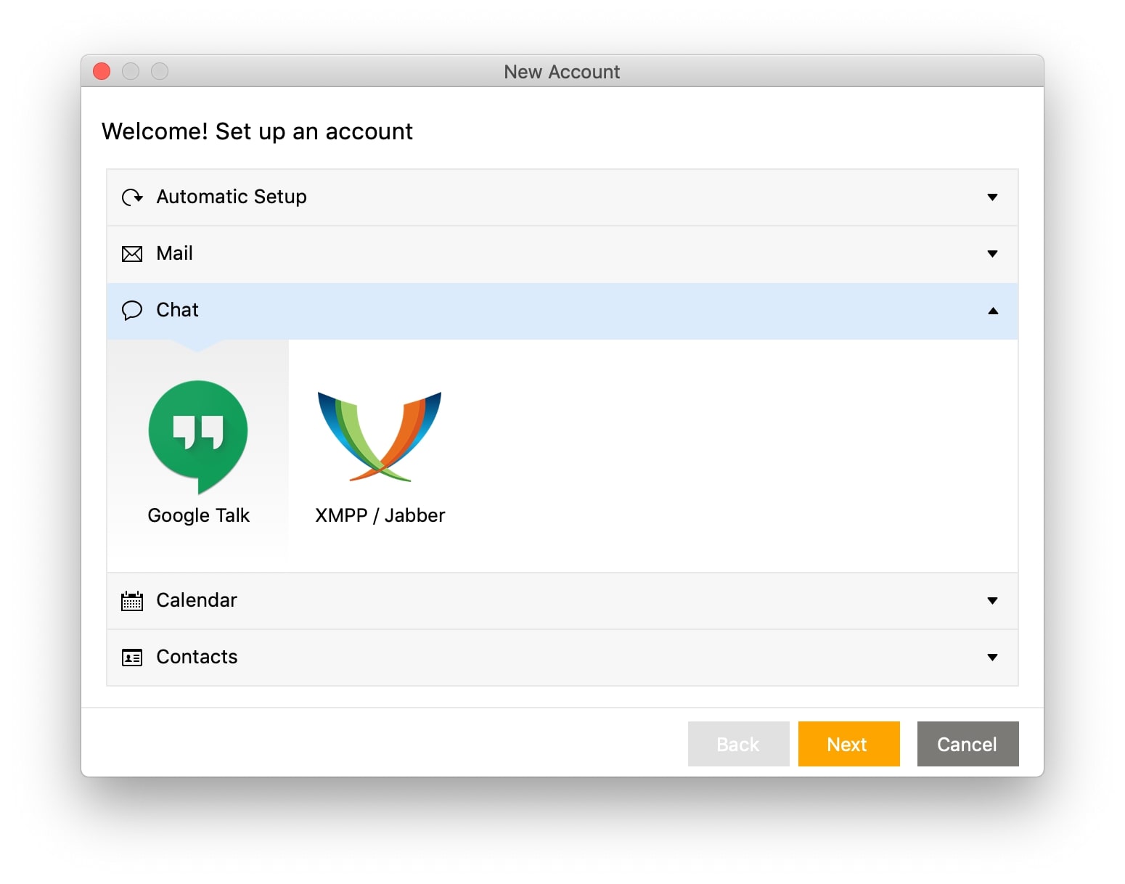The image size is (1125, 884).
Task: Close the New Account window
Action: (x=102, y=71)
